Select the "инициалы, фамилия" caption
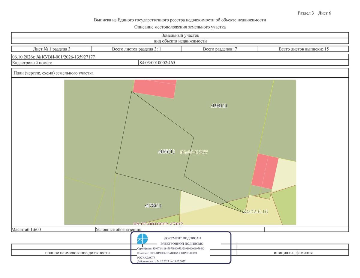Viewport: 360px width, 278px height. pos(293,253)
